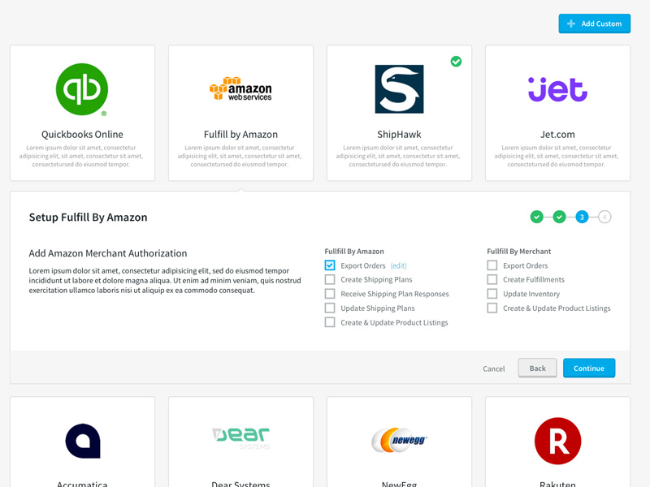
Task: Click the green check badge on ShipHawk card
Action: tap(456, 62)
